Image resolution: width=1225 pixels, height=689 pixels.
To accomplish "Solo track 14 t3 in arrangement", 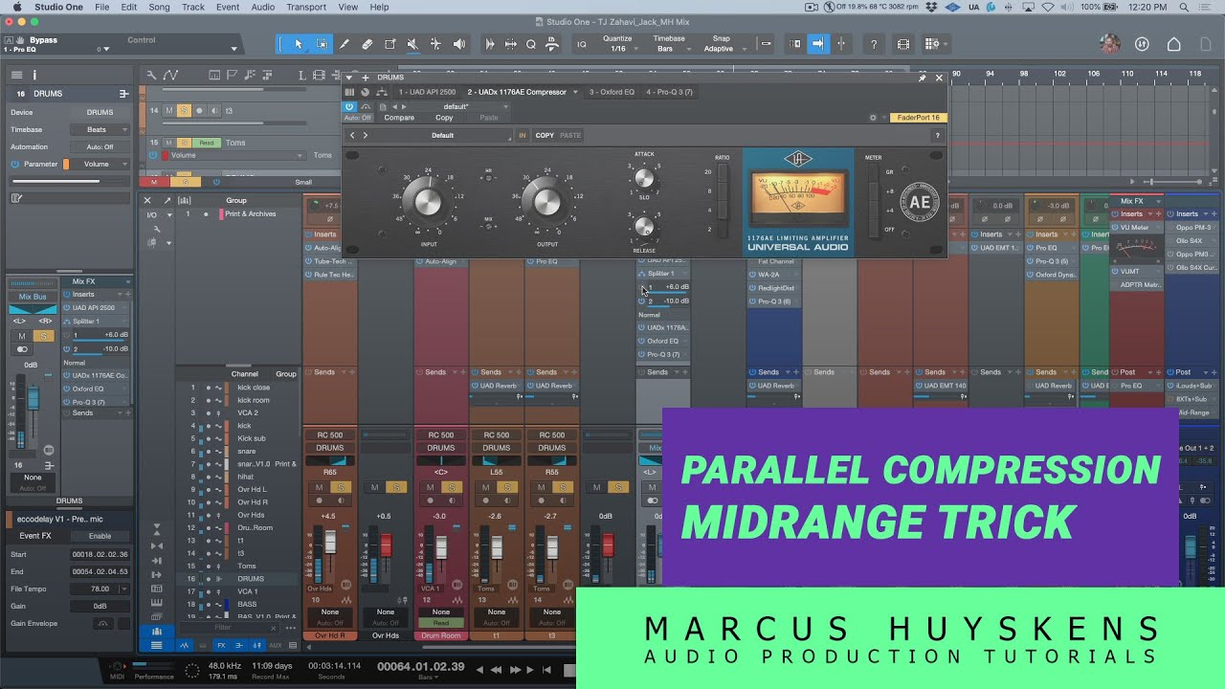I will 184,111.
